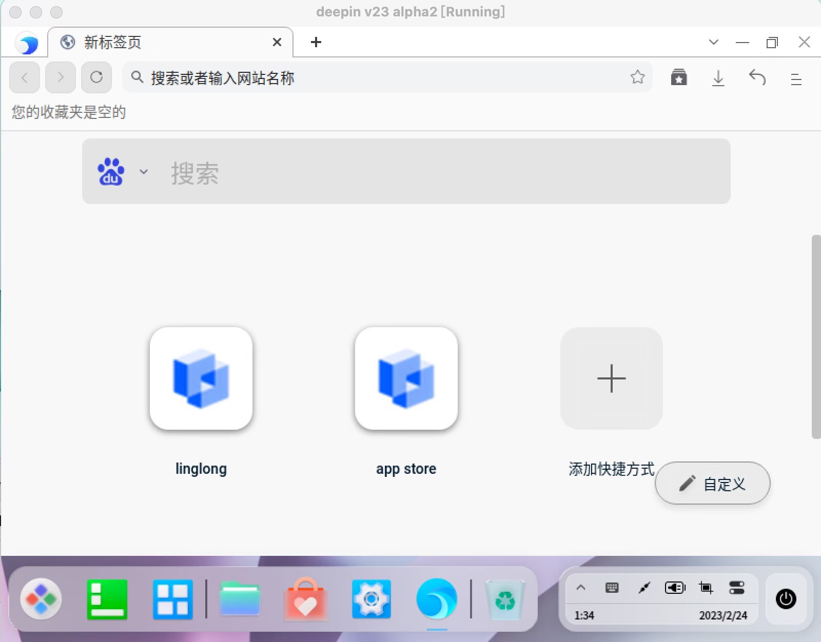Open the quick settings toggles tray icon
821x642 pixels.
(x=737, y=588)
